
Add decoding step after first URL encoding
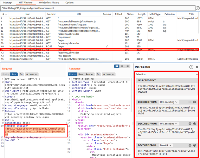(194, 102)
